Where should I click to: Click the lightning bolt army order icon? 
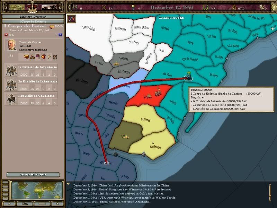click(x=49, y=57)
